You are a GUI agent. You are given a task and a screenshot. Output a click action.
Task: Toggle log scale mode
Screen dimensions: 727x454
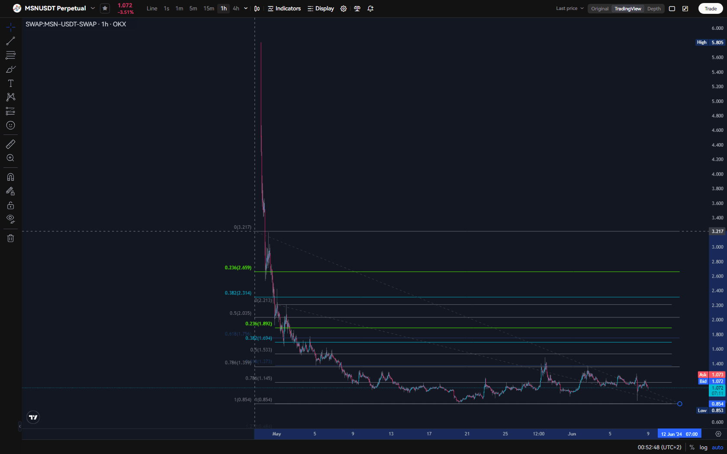pos(703,448)
